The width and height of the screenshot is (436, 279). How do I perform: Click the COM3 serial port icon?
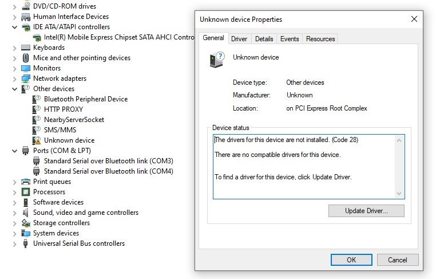(x=37, y=161)
